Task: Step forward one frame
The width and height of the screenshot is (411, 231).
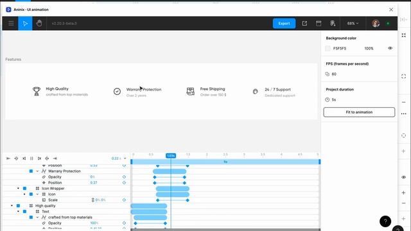Action: coord(39,158)
